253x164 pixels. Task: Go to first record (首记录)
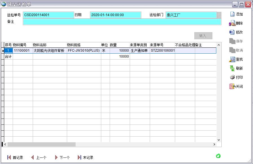[x=9, y=158]
